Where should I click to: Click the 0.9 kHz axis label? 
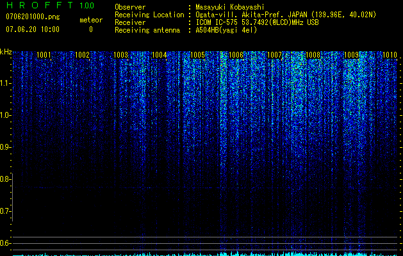pyautogui.click(x=5, y=147)
